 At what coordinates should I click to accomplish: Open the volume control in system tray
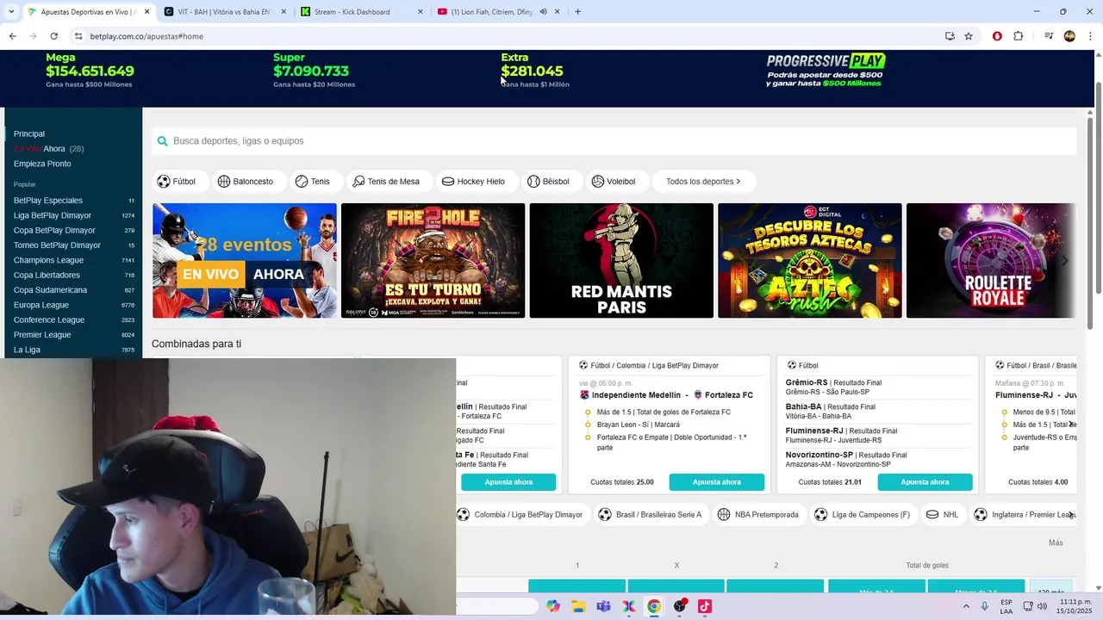click(x=1042, y=606)
